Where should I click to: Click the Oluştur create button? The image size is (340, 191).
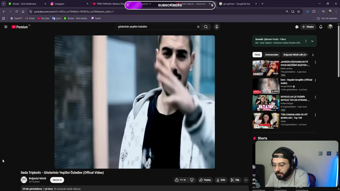click(308, 27)
